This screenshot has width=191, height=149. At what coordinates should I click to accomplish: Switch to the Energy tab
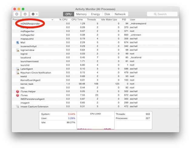[95, 14]
